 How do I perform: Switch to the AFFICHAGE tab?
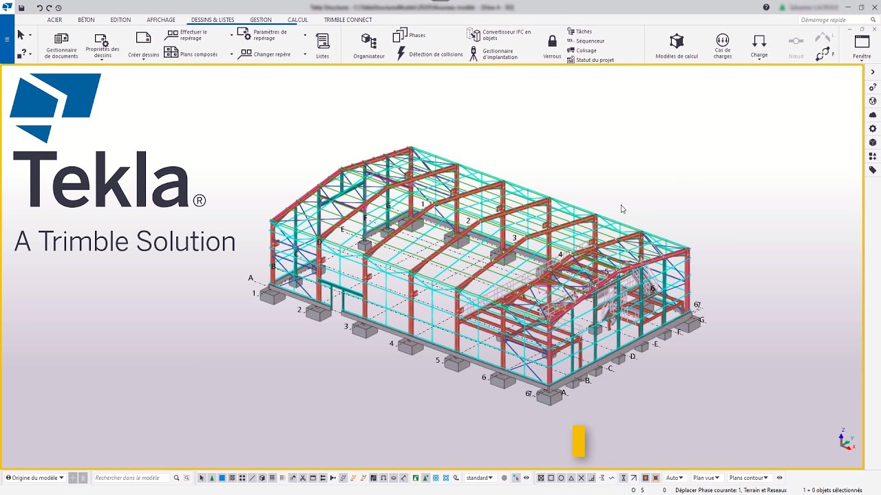pos(161,20)
